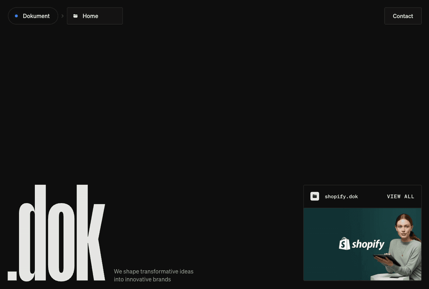Click the shopify.dok project title
Screen dimensions: 429x289
[341, 196]
